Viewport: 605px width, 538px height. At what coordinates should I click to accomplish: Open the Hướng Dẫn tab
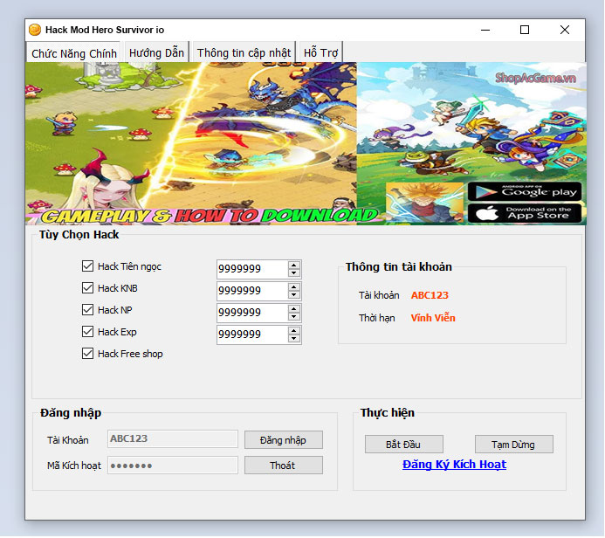[x=156, y=52]
